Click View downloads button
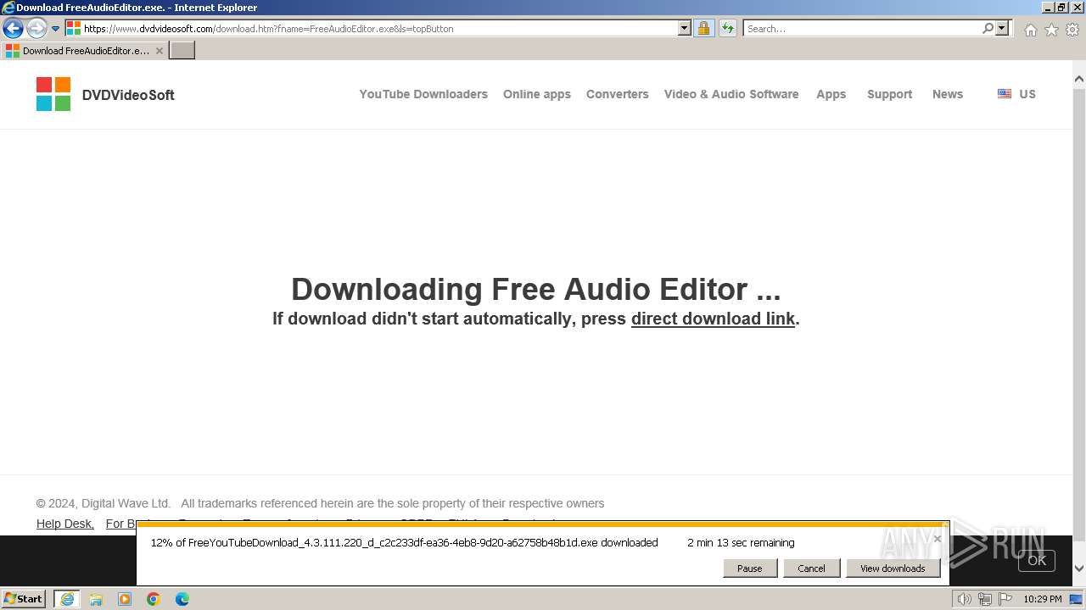 (893, 568)
